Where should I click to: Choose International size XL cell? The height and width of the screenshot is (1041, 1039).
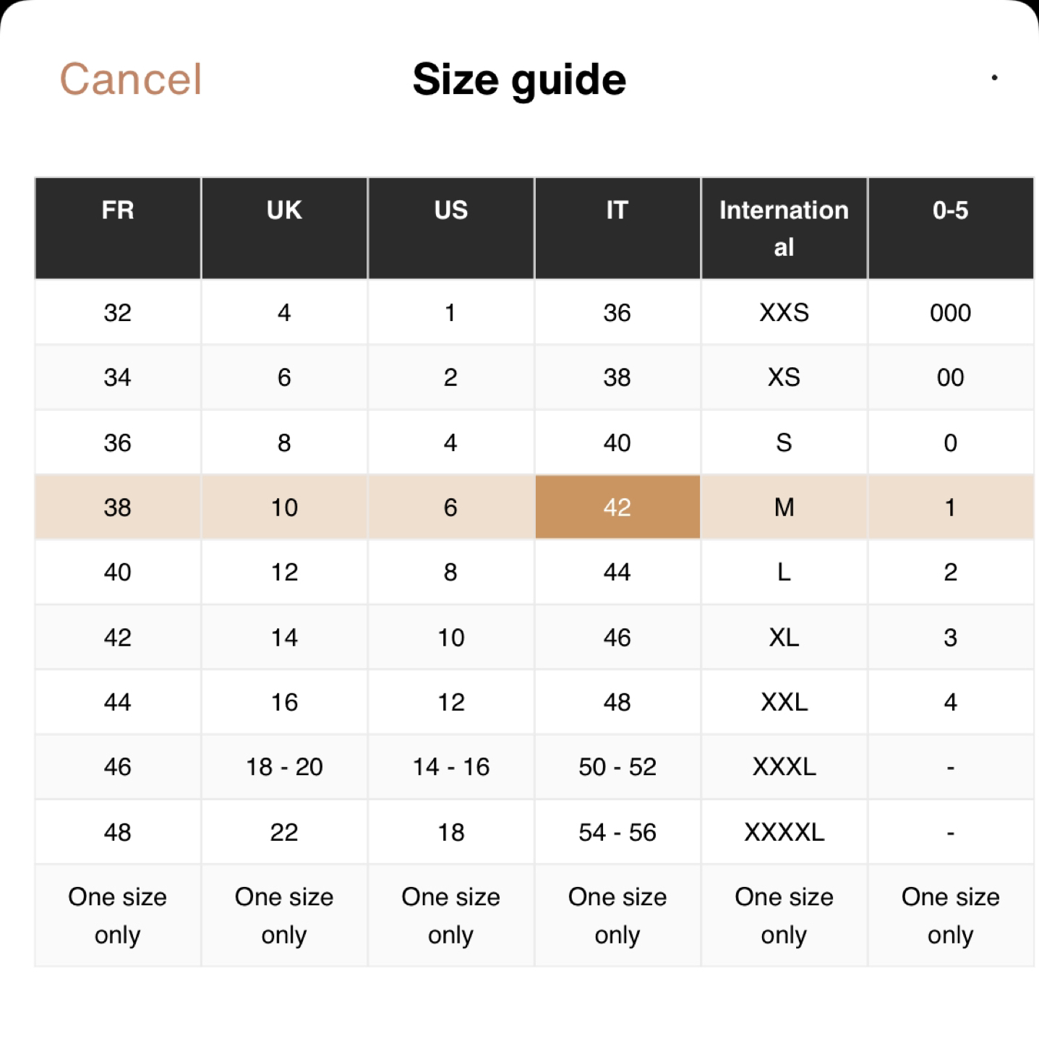[784, 637]
